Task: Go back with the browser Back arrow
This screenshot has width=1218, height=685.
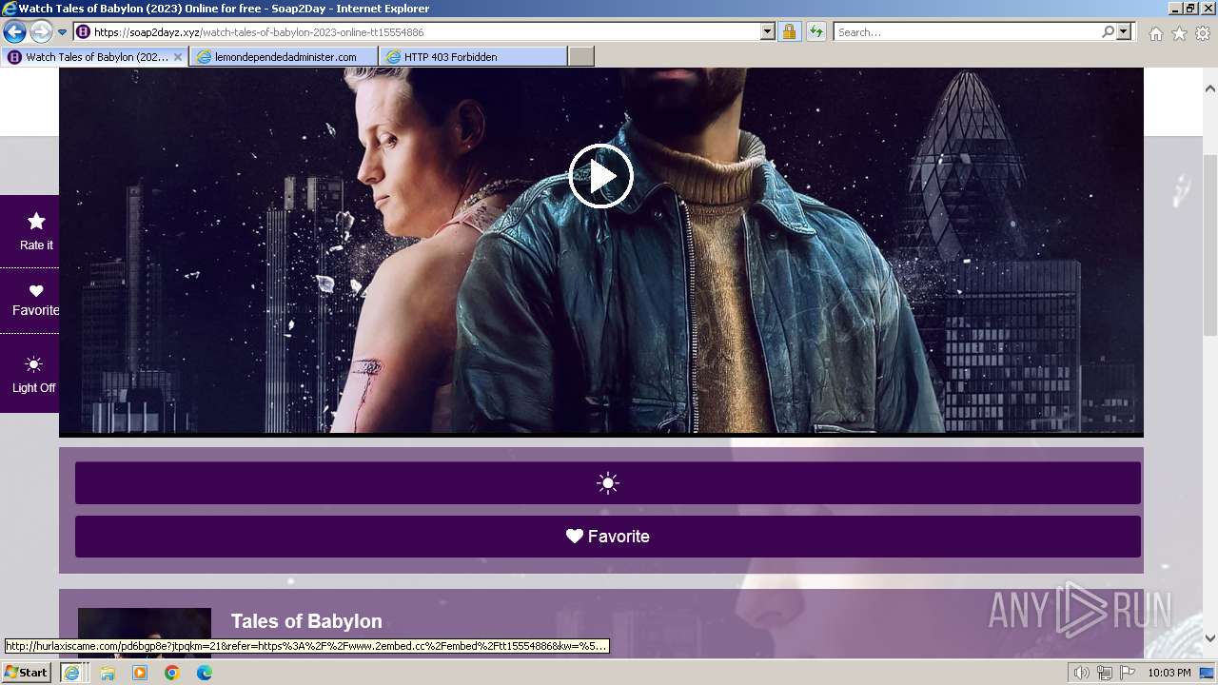Action: click(15, 31)
